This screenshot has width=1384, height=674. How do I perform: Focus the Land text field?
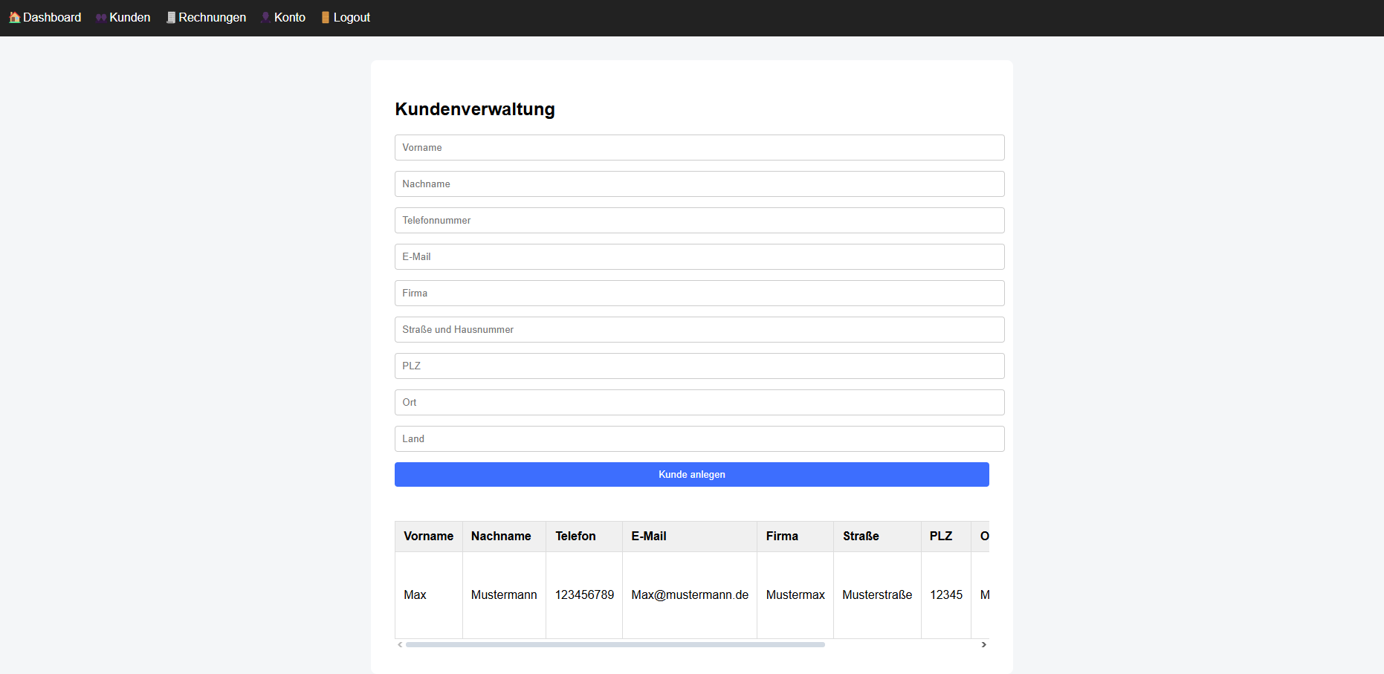pos(699,438)
